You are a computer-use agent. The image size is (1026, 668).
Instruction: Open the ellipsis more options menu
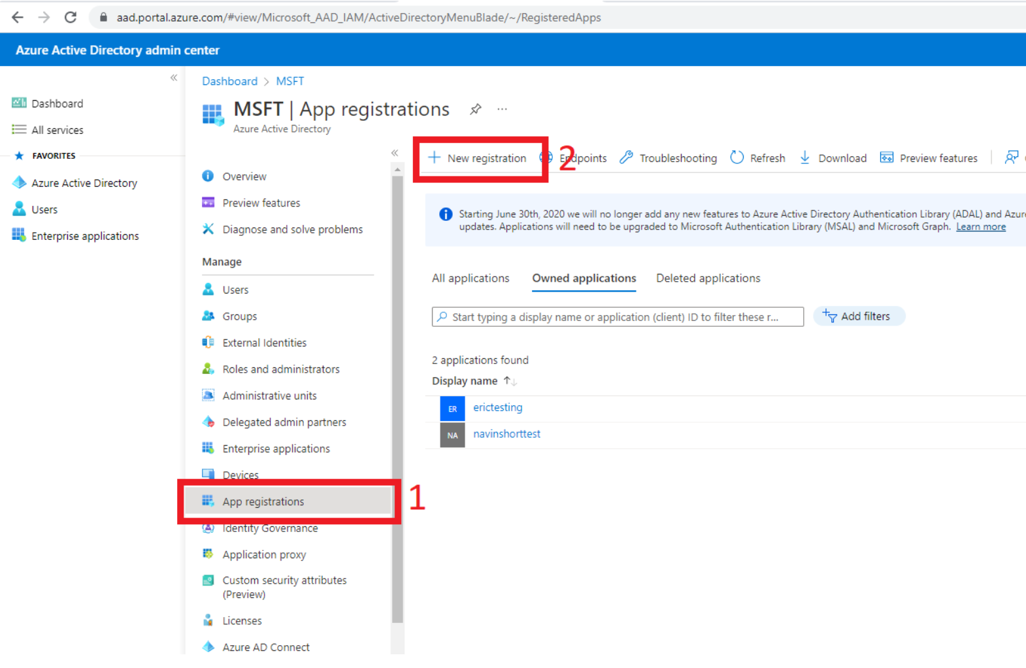(502, 109)
